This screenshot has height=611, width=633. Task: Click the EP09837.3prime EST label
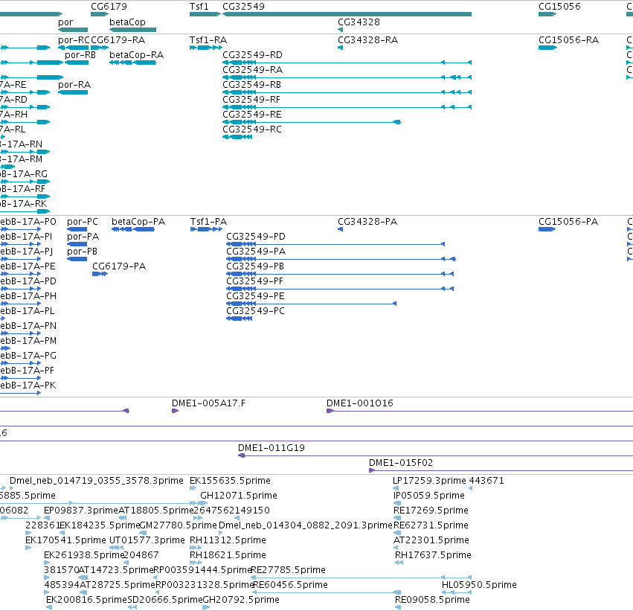81,511
